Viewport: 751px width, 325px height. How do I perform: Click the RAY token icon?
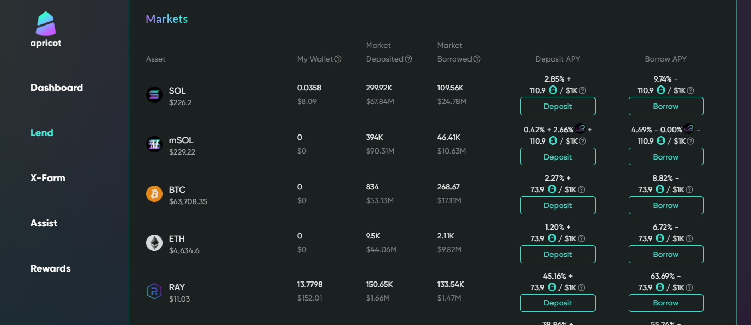click(x=154, y=291)
